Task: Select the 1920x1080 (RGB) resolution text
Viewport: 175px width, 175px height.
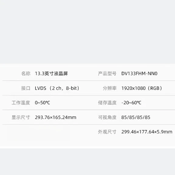Action: [142, 88]
